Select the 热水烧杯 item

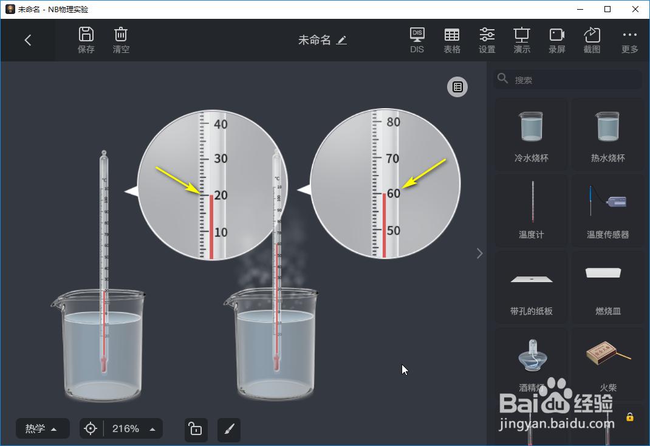pyautogui.click(x=607, y=135)
